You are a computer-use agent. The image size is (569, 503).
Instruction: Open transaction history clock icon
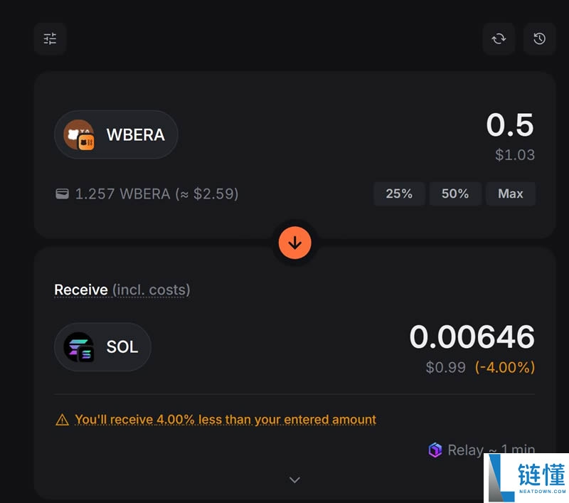(x=540, y=38)
